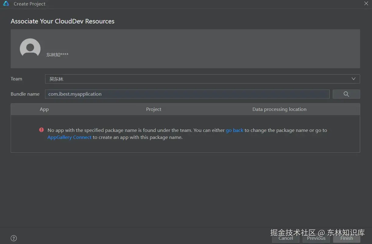Expand the Team list using the chevron arrow

click(353, 79)
